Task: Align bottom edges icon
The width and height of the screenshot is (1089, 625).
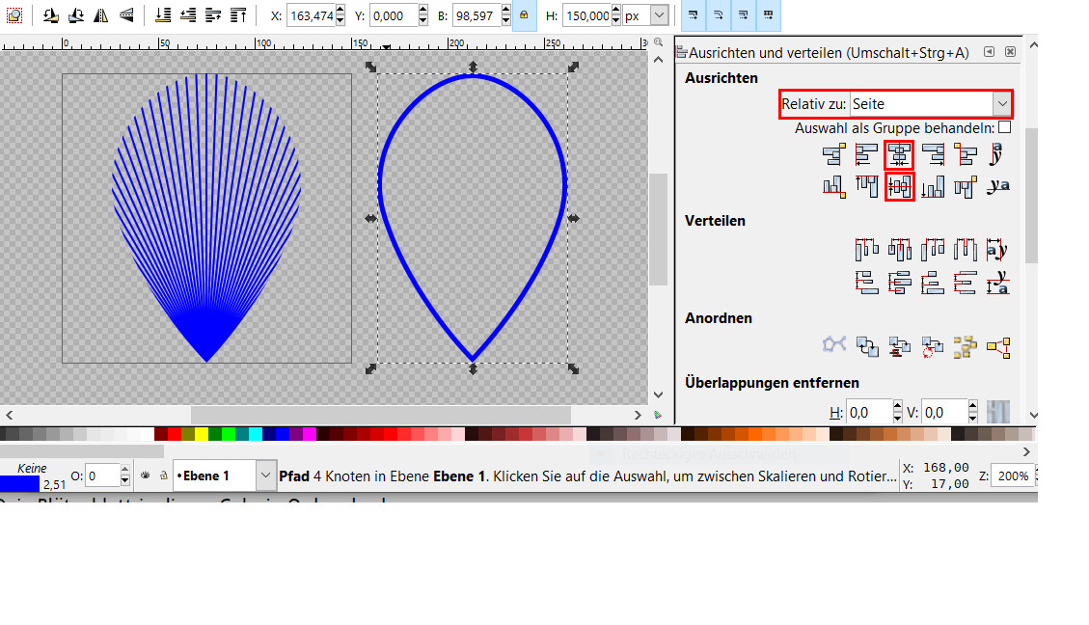Action: pyautogui.click(x=933, y=187)
